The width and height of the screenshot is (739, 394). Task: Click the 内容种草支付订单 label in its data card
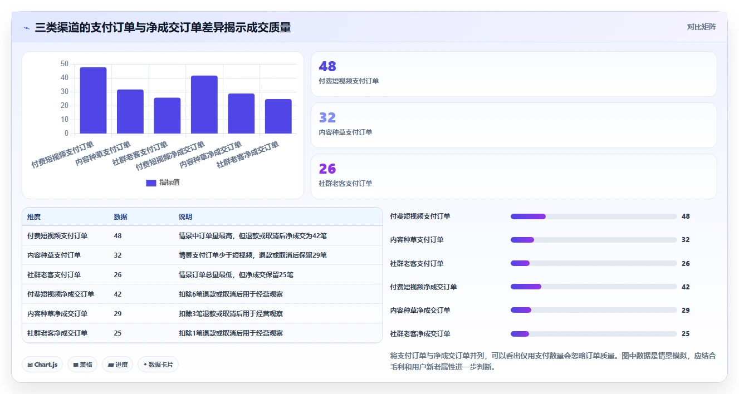coord(345,132)
